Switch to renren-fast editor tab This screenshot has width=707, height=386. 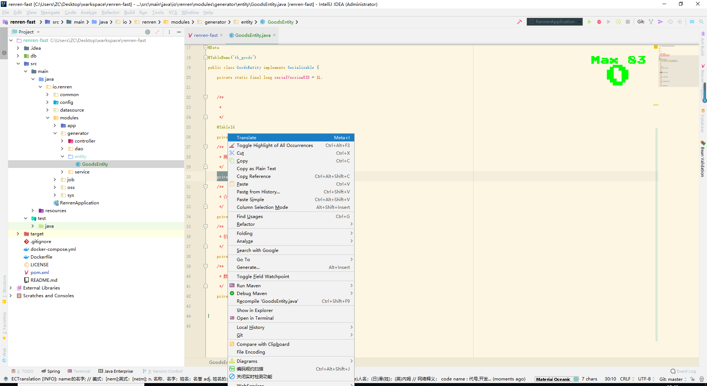coord(205,35)
